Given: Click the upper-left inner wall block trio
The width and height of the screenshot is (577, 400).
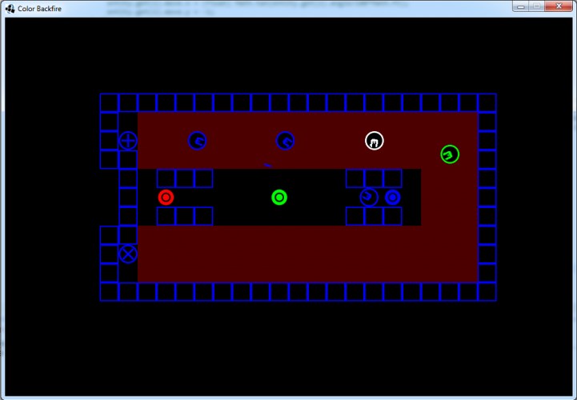Looking at the screenshot, I should [x=185, y=178].
